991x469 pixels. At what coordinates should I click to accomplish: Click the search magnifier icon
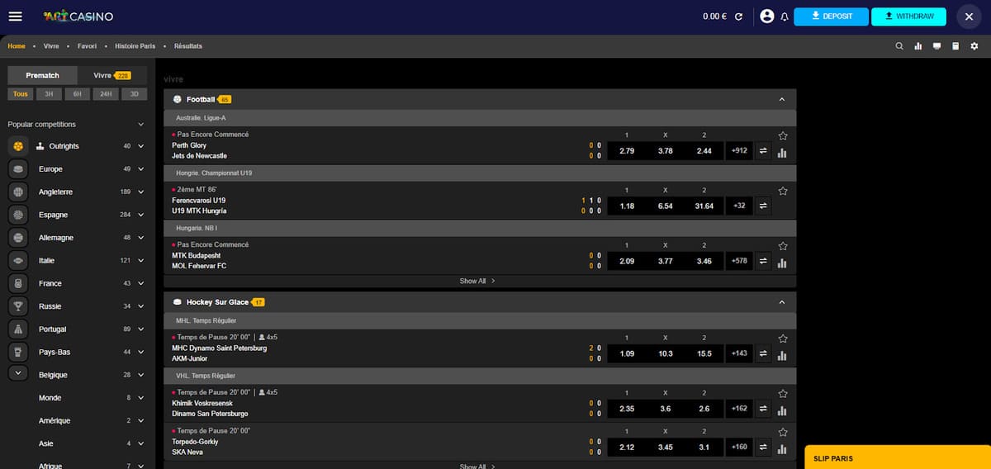click(x=899, y=46)
